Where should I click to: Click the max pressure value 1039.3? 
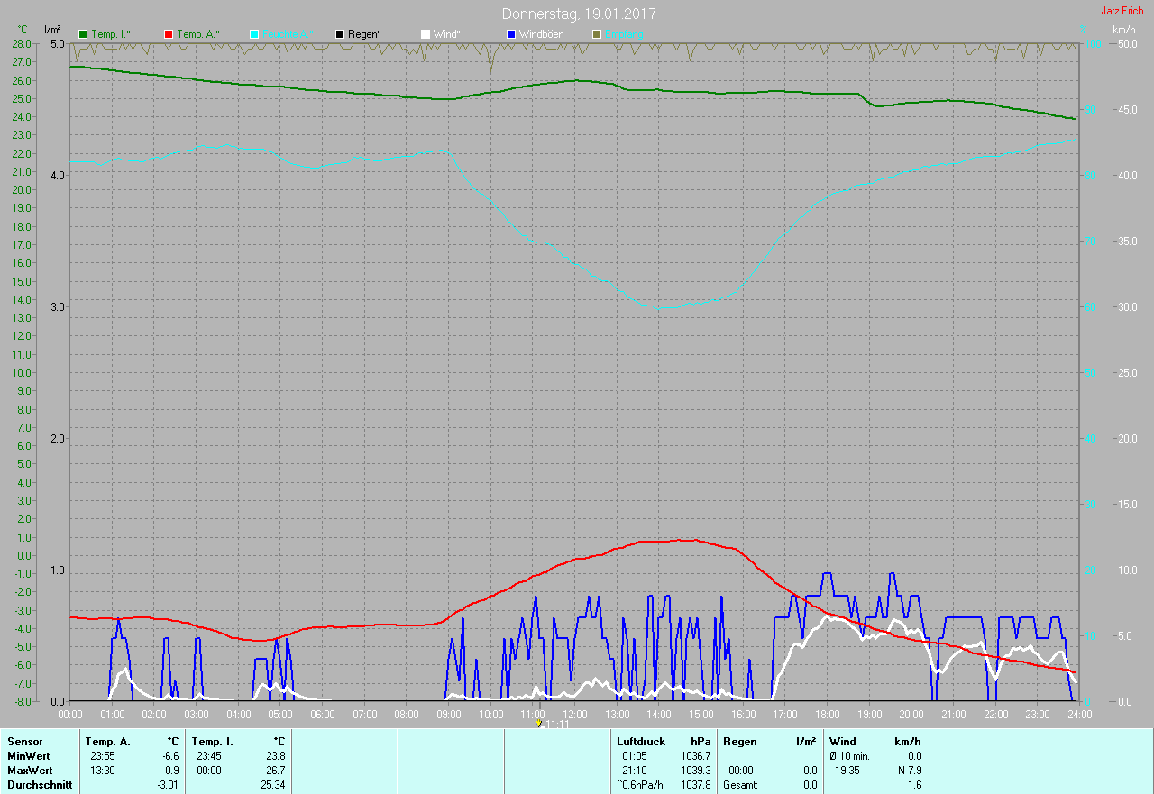pos(695,771)
